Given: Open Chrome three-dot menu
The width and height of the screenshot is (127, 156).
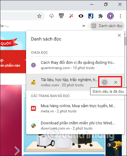Looking at the screenshot, I should click(x=120, y=16).
